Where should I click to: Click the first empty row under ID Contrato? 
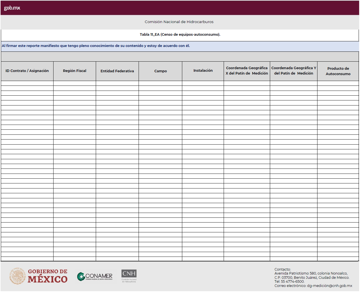click(x=27, y=83)
